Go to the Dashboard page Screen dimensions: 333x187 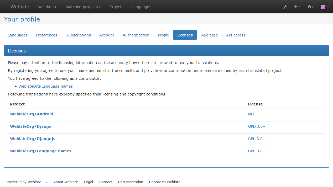pyautogui.click(x=47, y=7)
